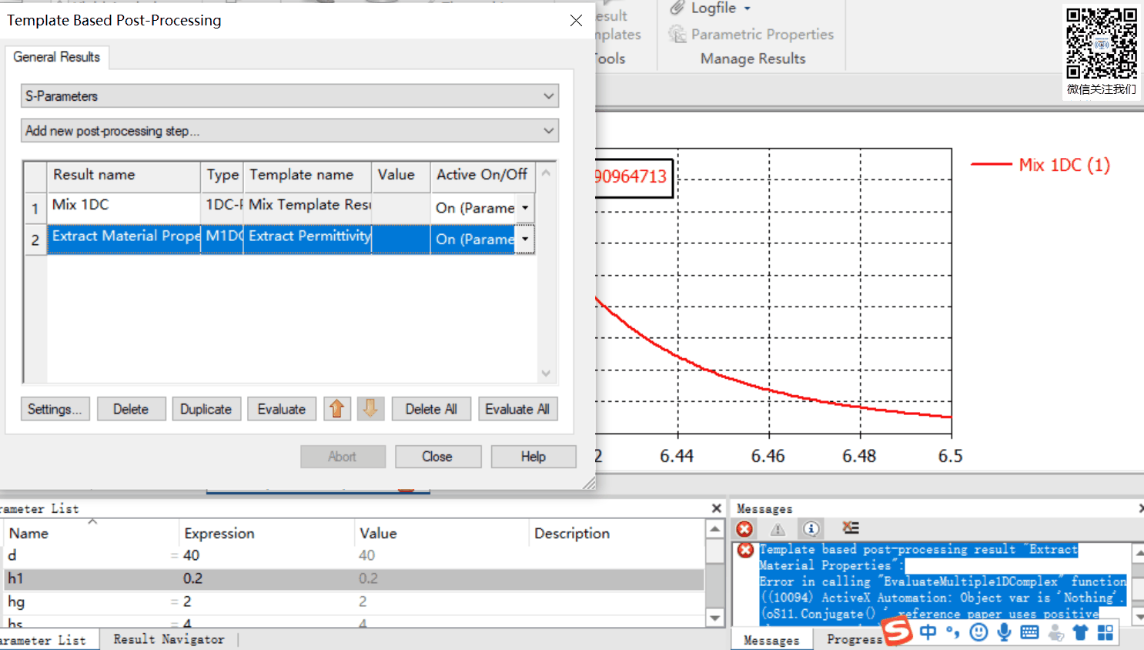
Task: Move the selected step up with the arrow
Action: click(336, 409)
